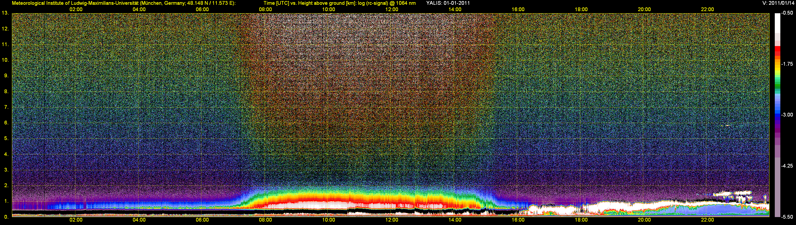Image resolution: width=796 pixels, height=225 pixels.
Task: Click the 'Time [UTC] vs. Height above ground [km]' caption
Action: (x=309, y=3)
